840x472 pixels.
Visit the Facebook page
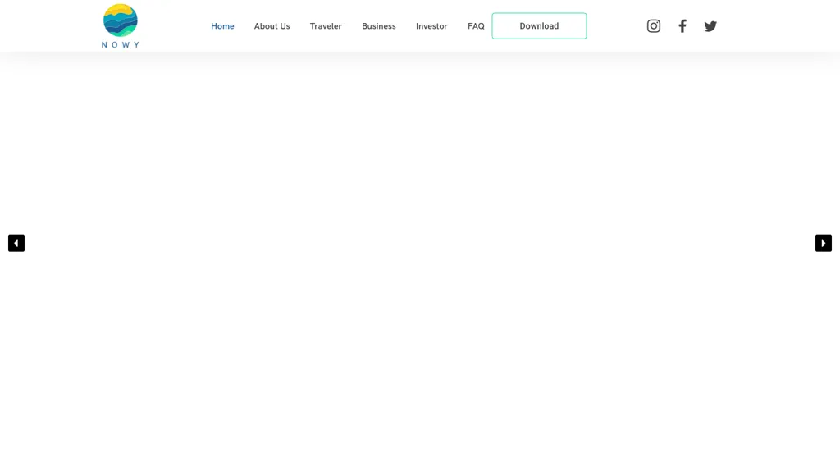[x=682, y=25]
